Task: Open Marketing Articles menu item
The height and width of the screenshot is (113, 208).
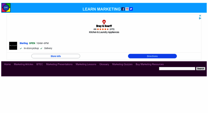Action: [x=24, y=64]
